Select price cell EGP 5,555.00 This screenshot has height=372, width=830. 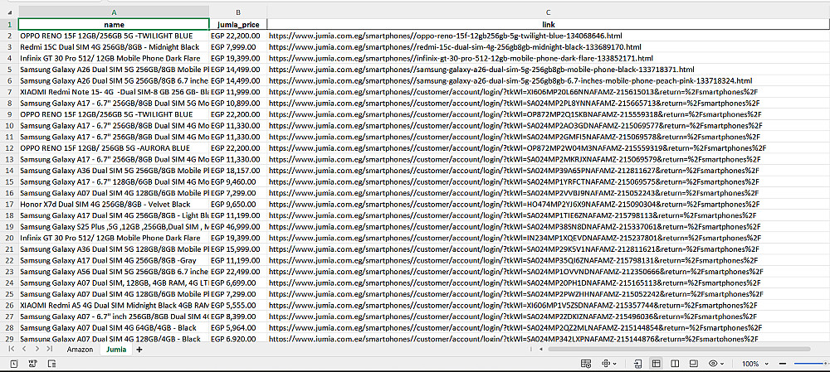click(x=238, y=305)
